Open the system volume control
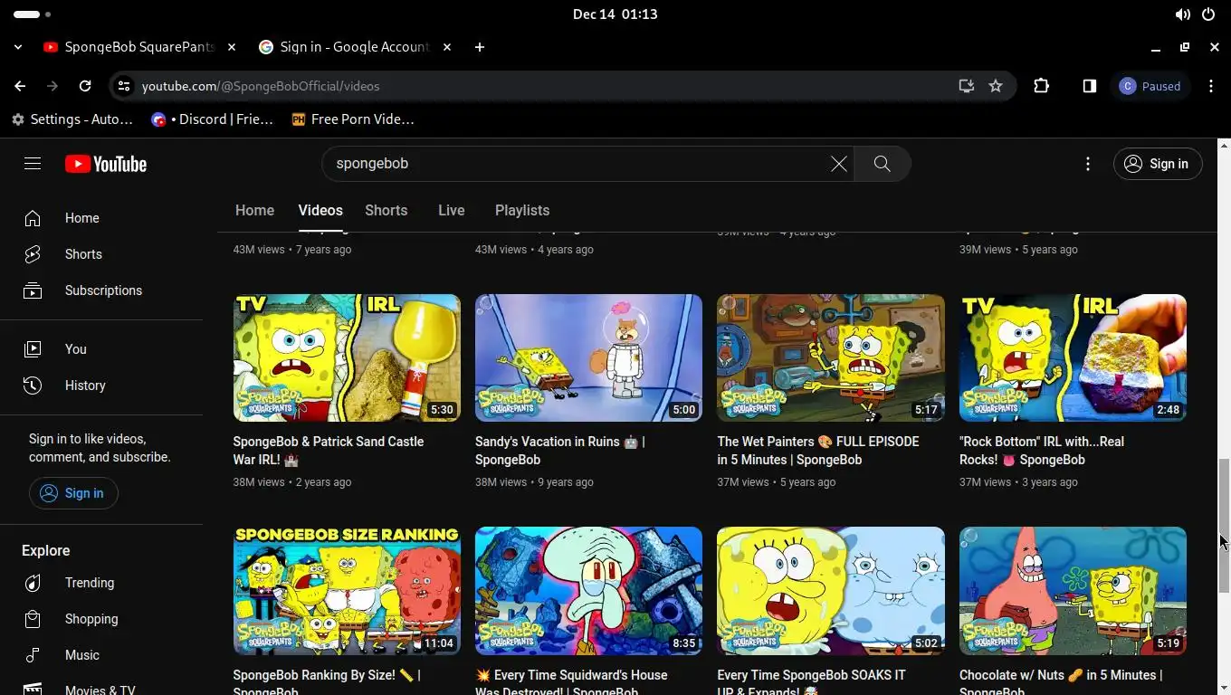Screen dimensions: 1231x695 pos(1182,14)
